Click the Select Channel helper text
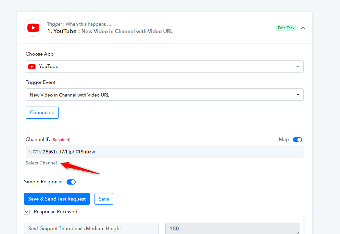This screenshot has height=234, width=340. click(41, 163)
